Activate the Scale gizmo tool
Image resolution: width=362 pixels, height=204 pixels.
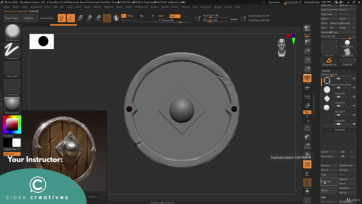pos(89,18)
